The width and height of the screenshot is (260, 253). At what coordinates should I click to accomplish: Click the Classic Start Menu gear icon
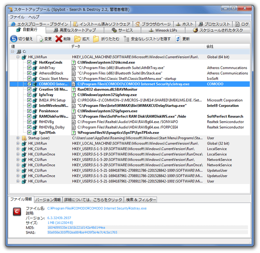pyautogui.click(x=35, y=79)
